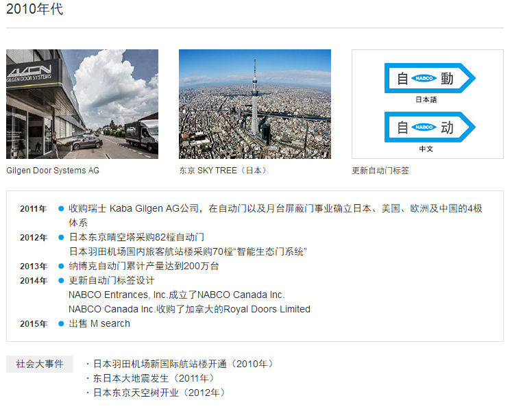
Task: Click the Japanese 自動 NABCO door label
Action: click(x=430, y=78)
